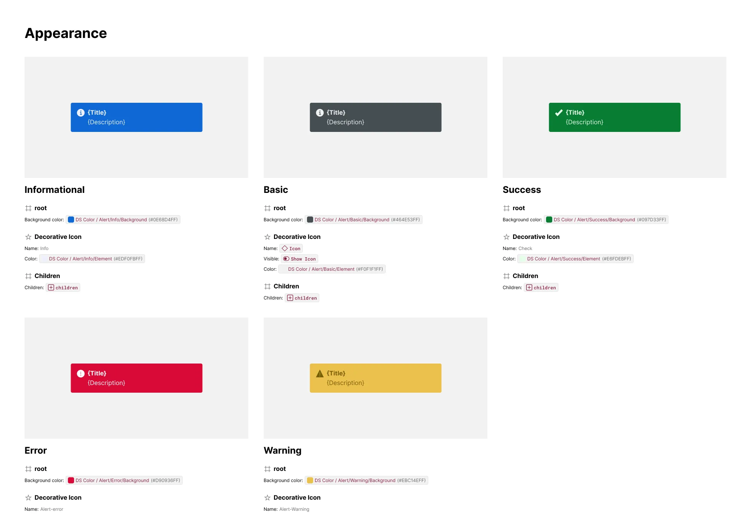Open the DS Color / Alert/Basic/Element token
The image size is (751, 515).
(x=332, y=269)
